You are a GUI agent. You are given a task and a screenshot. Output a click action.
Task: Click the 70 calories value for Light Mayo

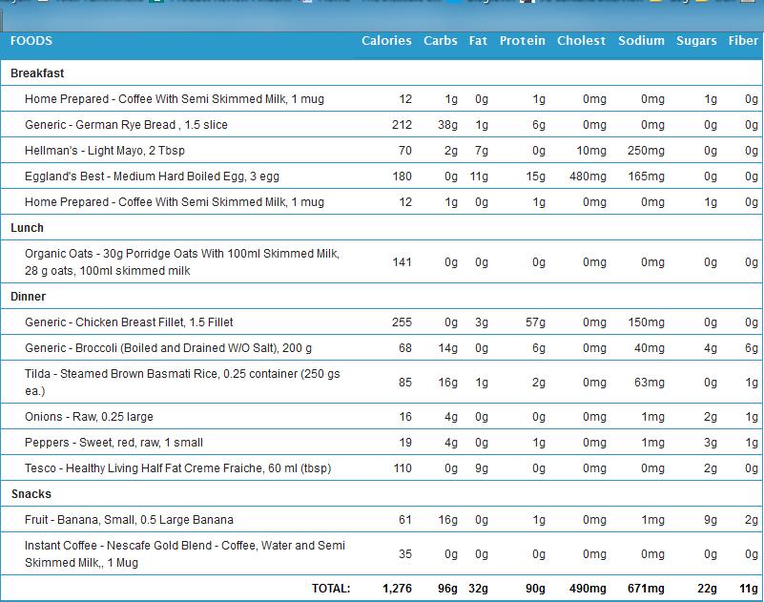[405, 151]
